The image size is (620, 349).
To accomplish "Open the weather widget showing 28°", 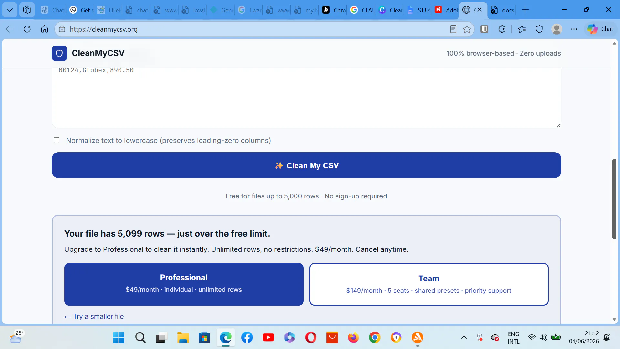I will [17, 337].
